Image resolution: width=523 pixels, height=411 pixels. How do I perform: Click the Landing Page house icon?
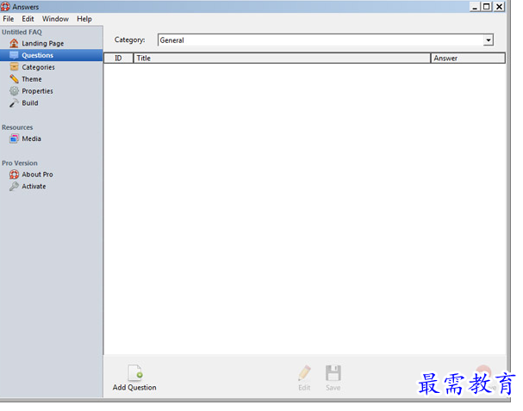click(x=14, y=43)
